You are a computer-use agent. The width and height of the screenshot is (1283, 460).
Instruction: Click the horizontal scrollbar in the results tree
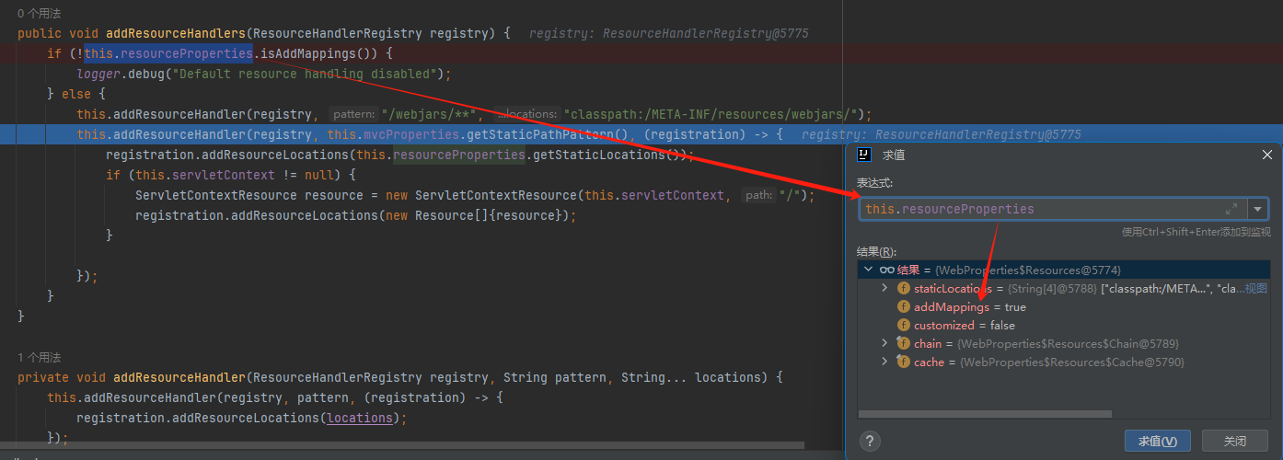pyautogui.click(x=985, y=414)
